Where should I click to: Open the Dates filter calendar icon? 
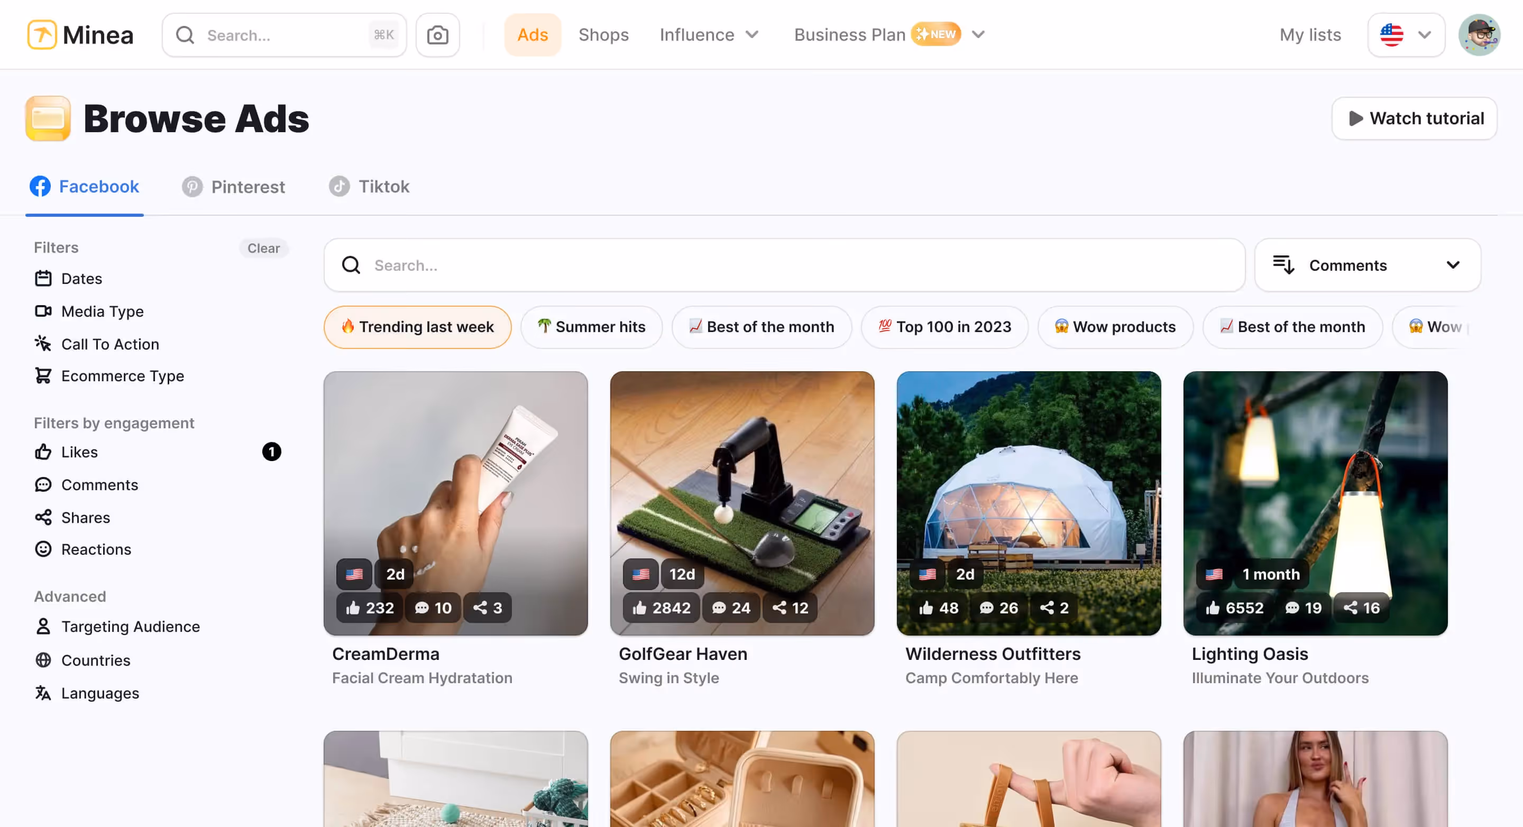click(43, 279)
